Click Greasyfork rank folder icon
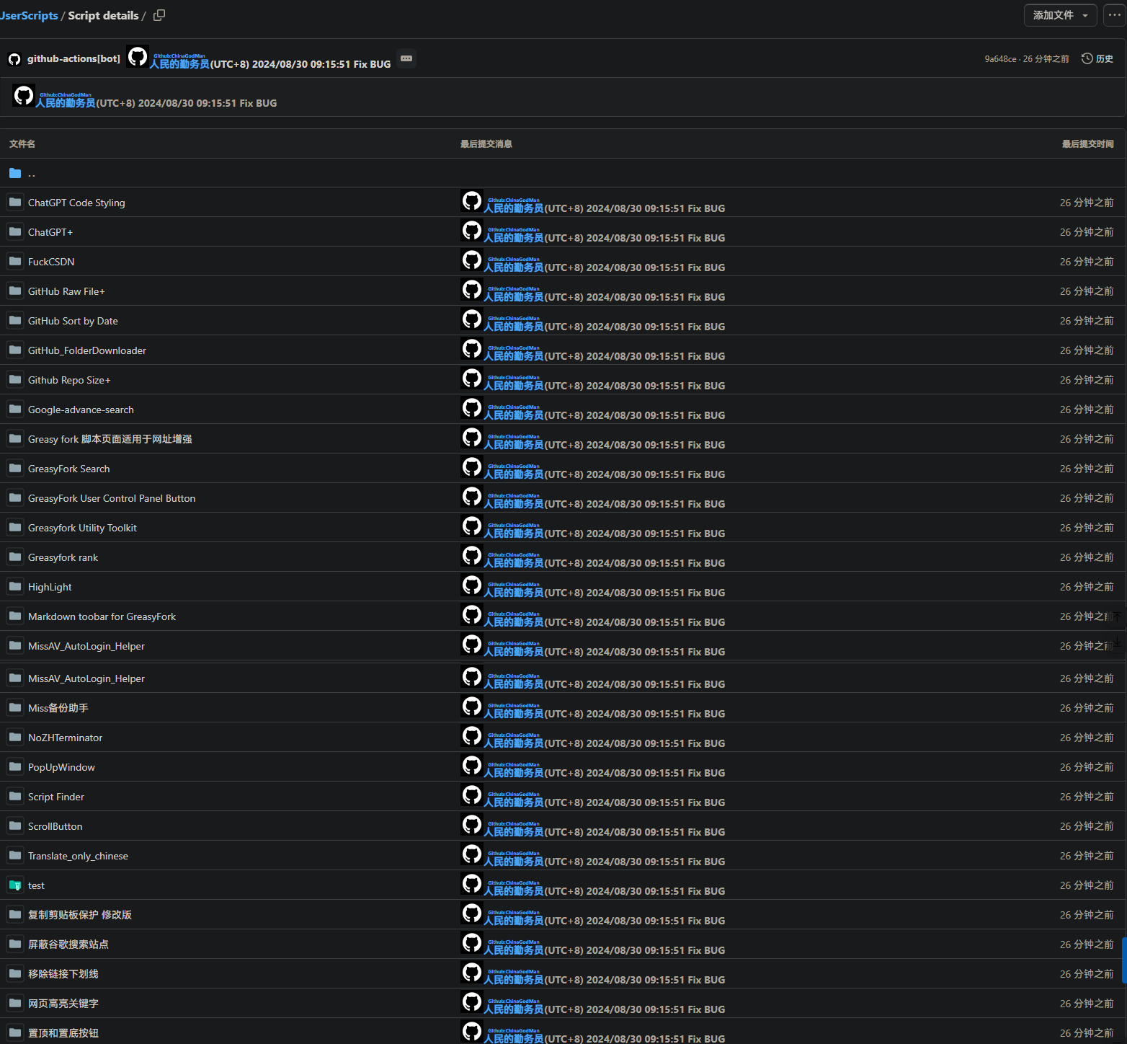This screenshot has width=1127, height=1044. 15,557
